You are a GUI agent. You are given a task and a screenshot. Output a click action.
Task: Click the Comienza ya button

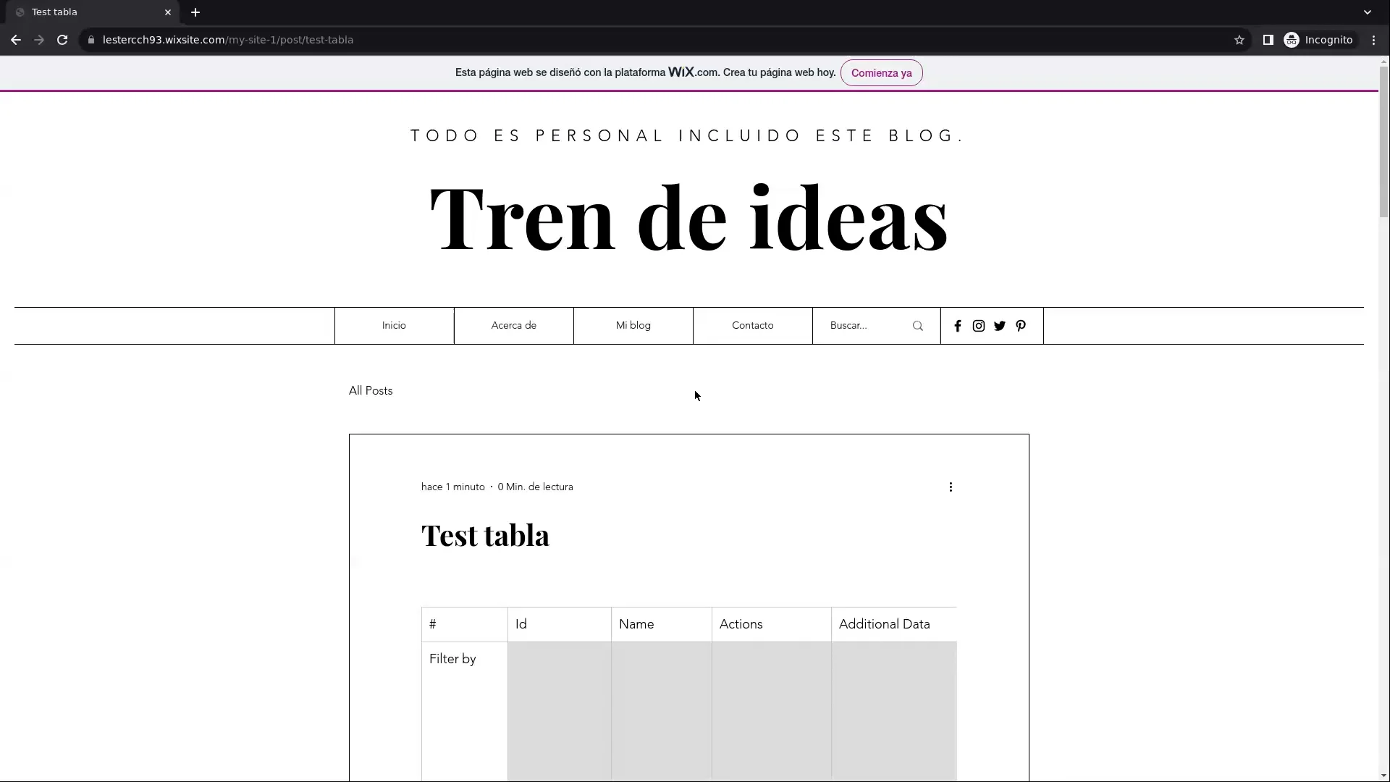pos(882,73)
